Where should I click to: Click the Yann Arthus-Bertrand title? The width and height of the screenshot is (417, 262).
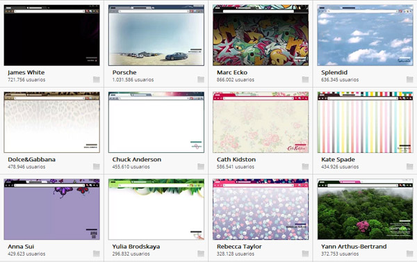click(354, 247)
